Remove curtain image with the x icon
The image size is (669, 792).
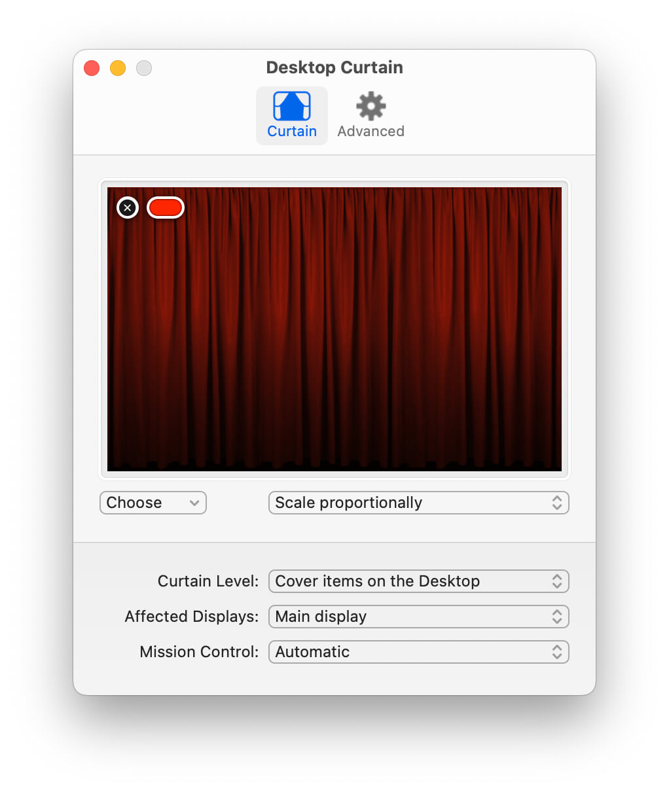pyautogui.click(x=128, y=207)
